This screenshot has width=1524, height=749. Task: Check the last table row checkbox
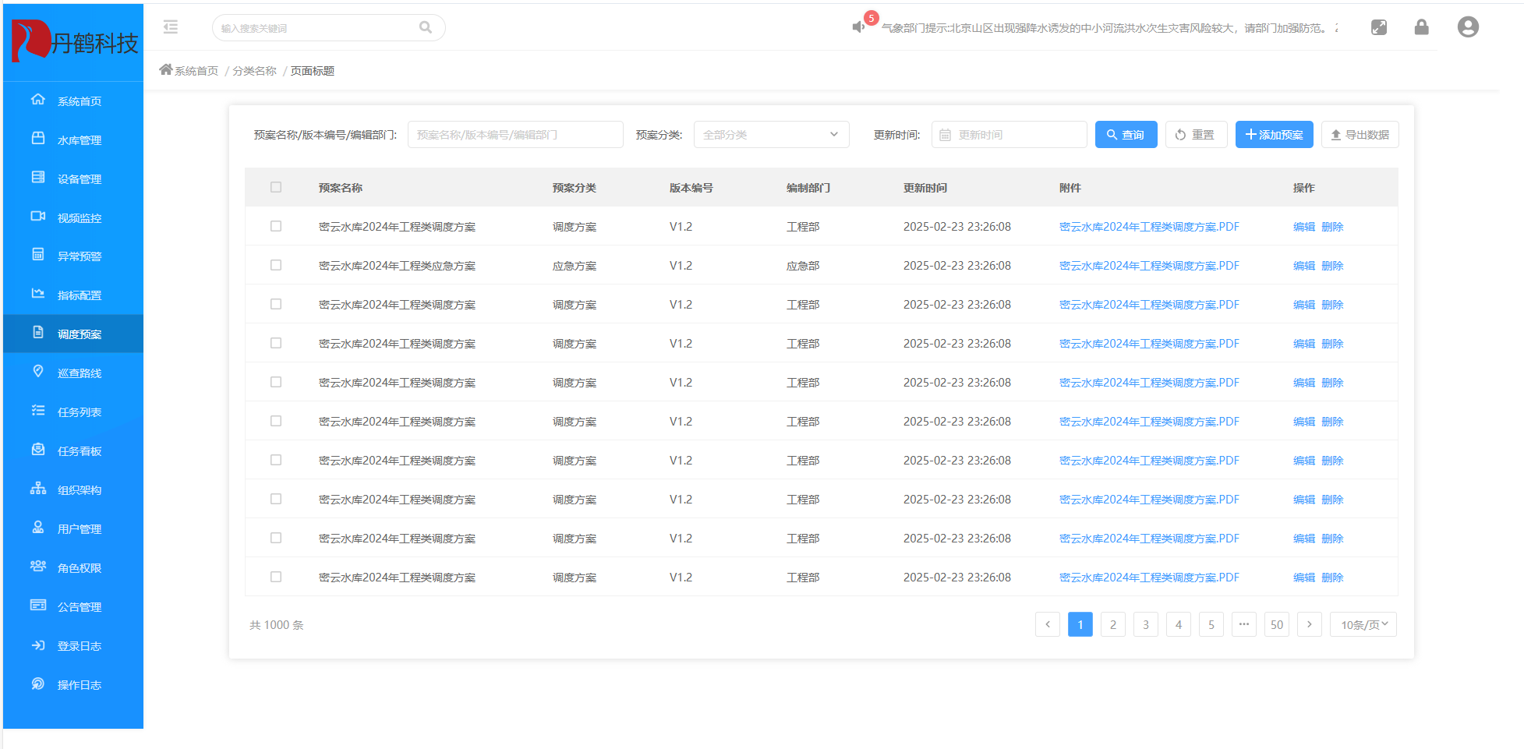click(x=276, y=577)
